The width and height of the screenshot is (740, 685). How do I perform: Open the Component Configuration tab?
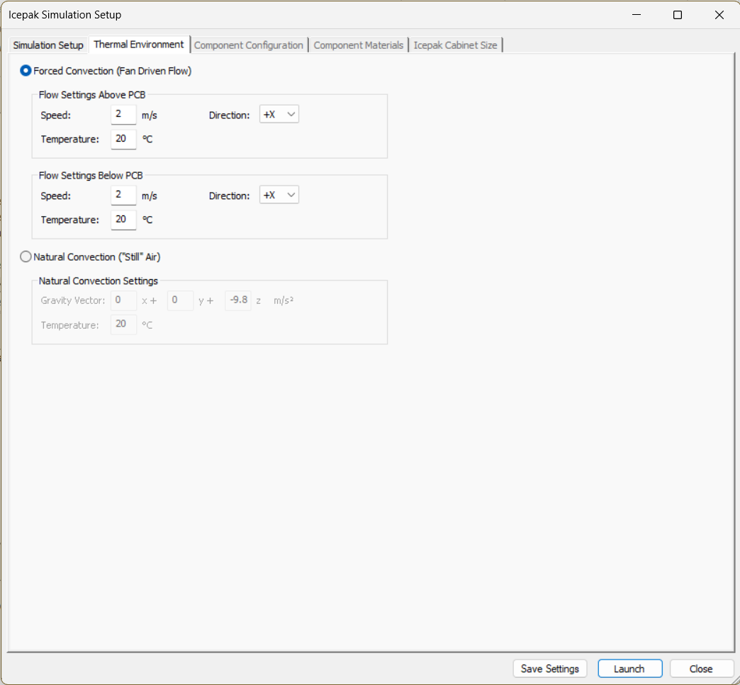coord(249,45)
